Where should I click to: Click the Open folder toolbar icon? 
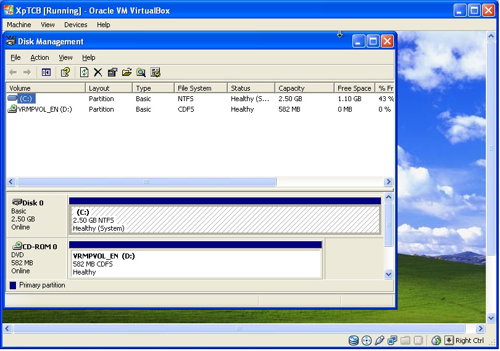[127, 72]
